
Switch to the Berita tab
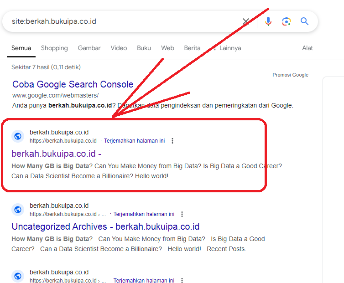pyautogui.click(x=192, y=48)
